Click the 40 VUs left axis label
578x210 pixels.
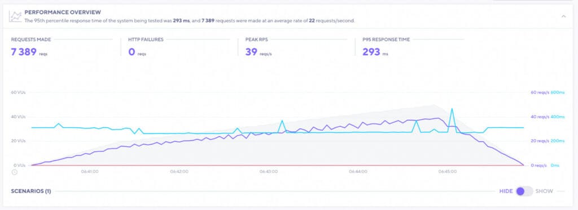19,117
